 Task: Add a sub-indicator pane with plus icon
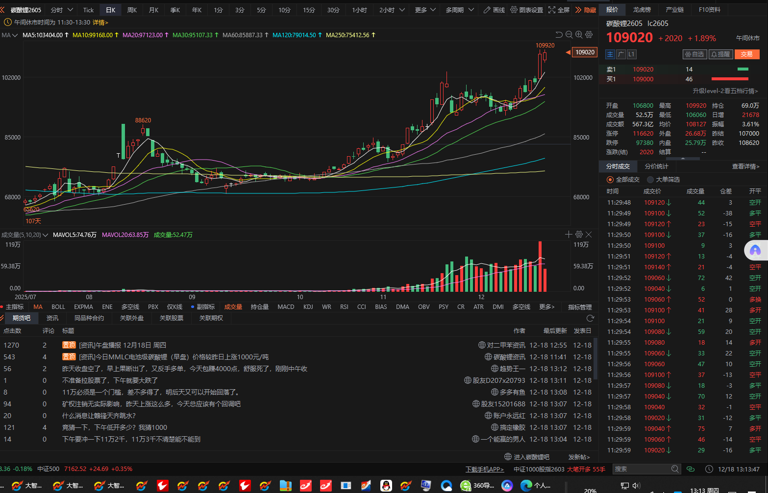[569, 235]
